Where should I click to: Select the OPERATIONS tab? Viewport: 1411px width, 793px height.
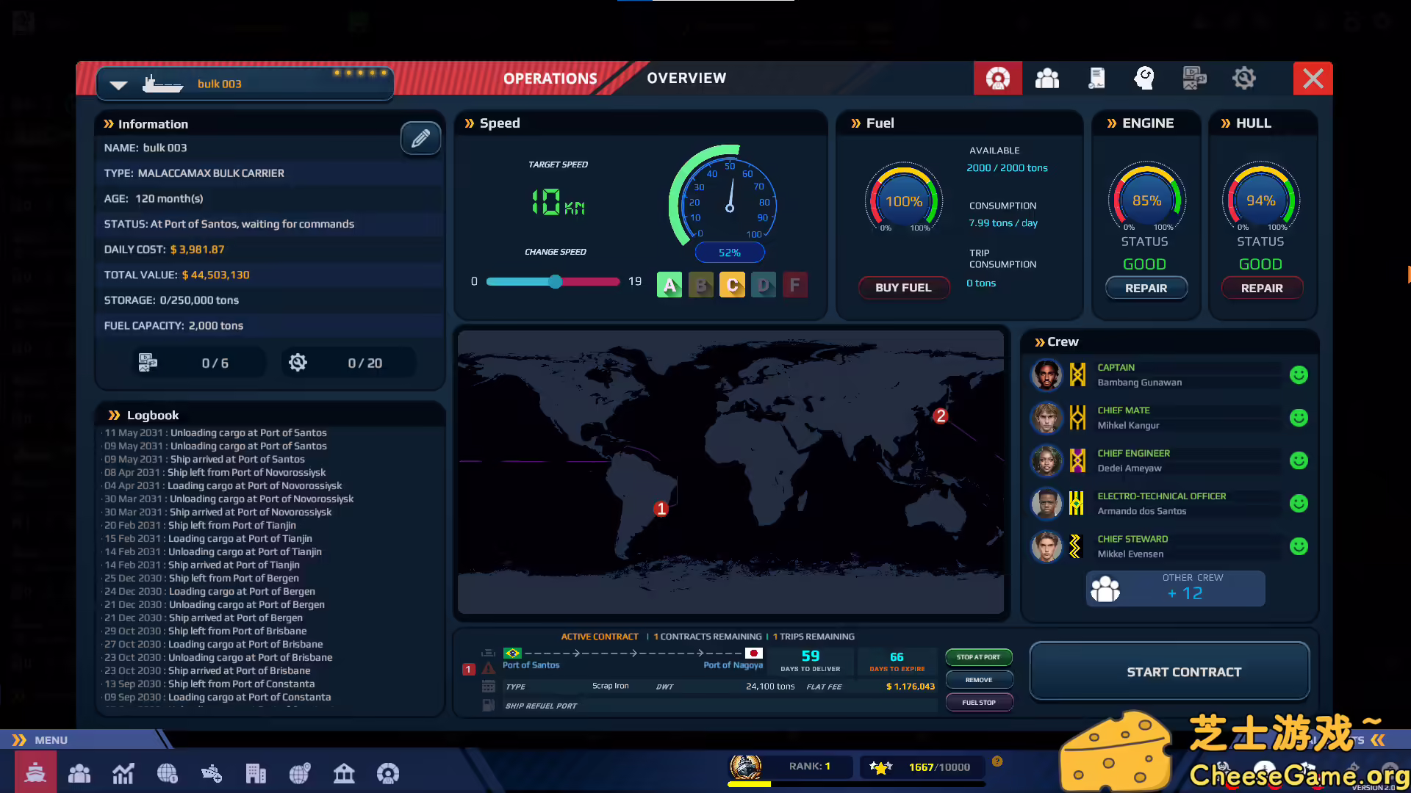(550, 78)
